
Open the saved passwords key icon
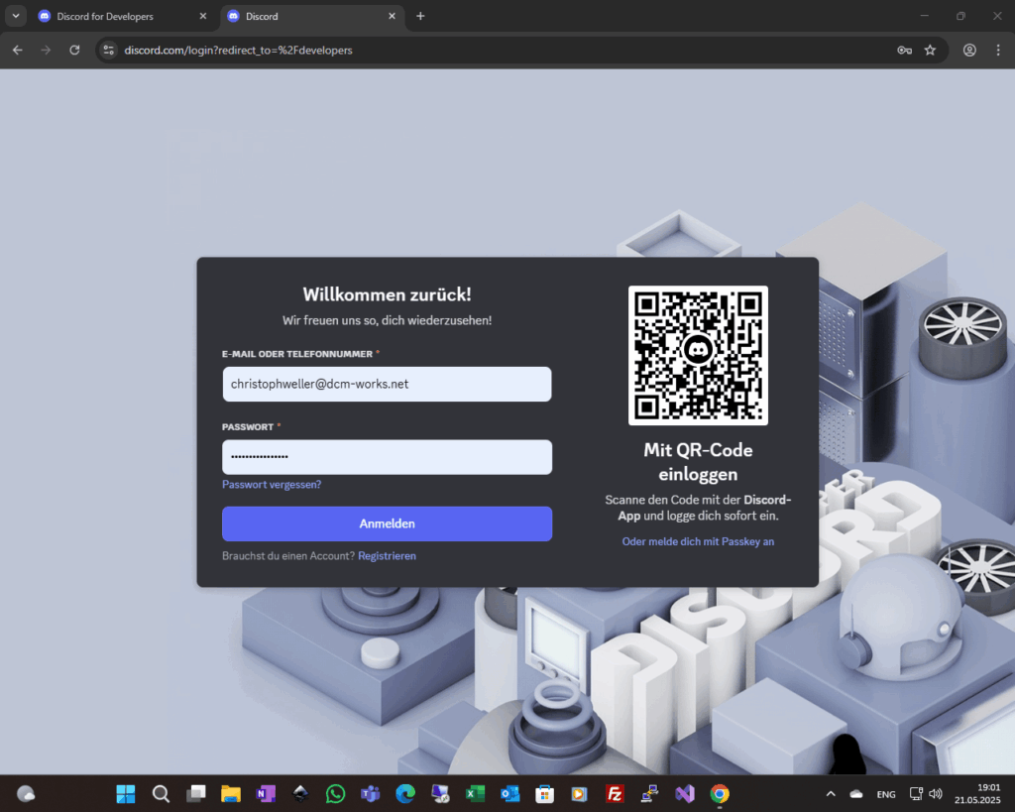pyautogui.click(x=904, y=50)
